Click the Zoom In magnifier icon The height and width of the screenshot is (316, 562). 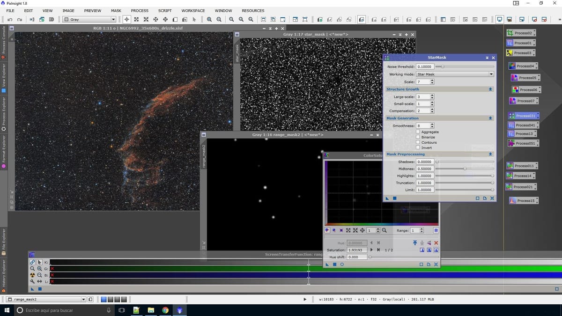pyautogui.click(x=209, y=20)
